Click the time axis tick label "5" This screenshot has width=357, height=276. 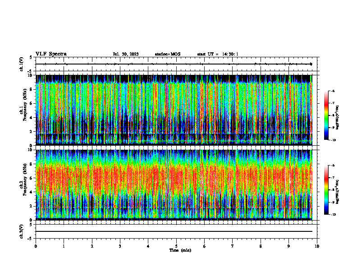(176, 246)
